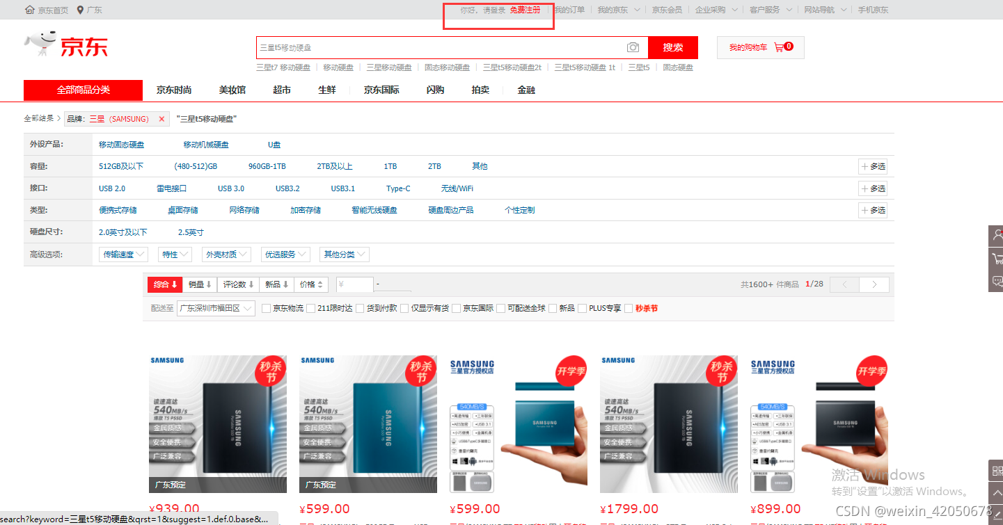Viewport: 1003px width, 525px height.
Task: Enable the 京东物流 checkbox
Action: click(x=266, y=309)
